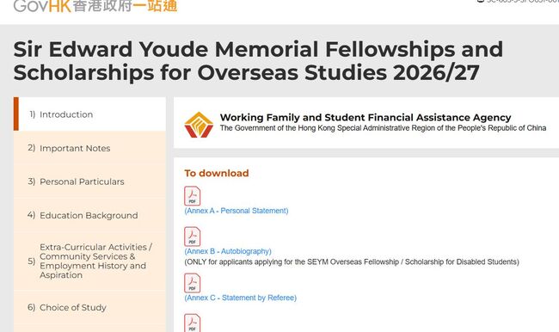Open the PDF icon above Annex C
The height and width of the screenshot is (332, 559).
[192, 283]
